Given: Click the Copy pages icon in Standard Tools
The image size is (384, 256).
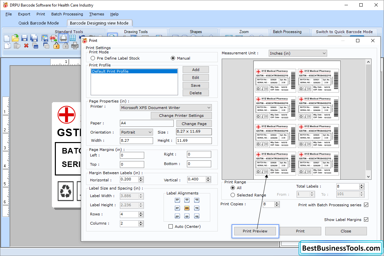Looking at the screenshot, I should coord(7,46).
